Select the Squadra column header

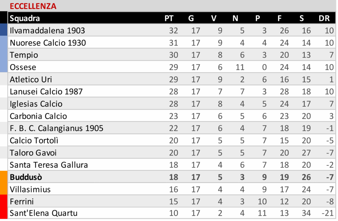coord(25,18)
